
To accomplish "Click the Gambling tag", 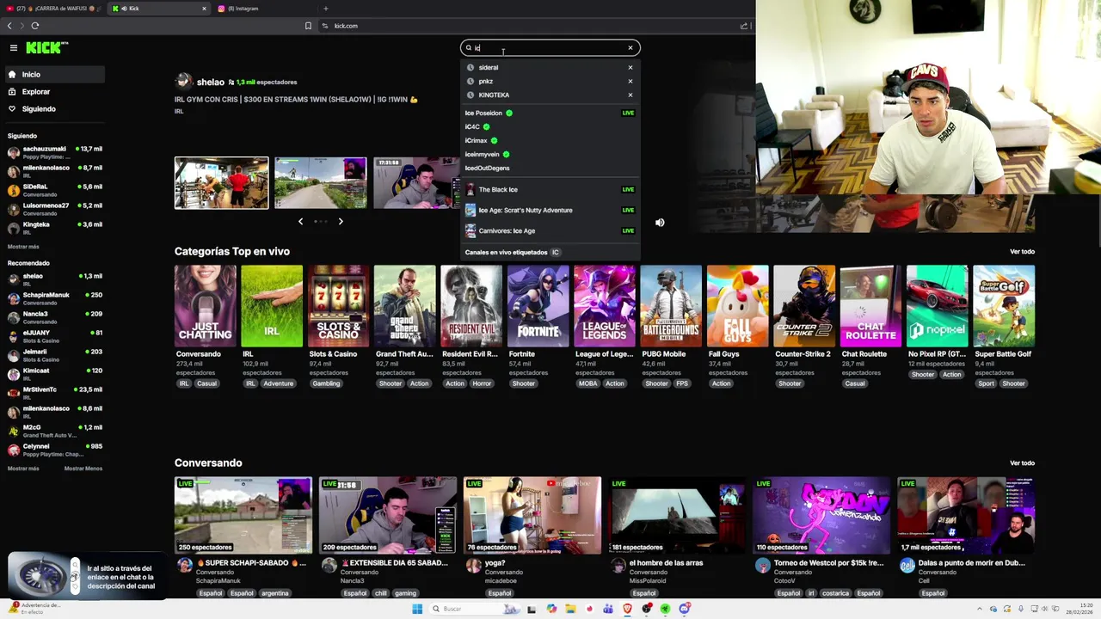I will point(326,383).
